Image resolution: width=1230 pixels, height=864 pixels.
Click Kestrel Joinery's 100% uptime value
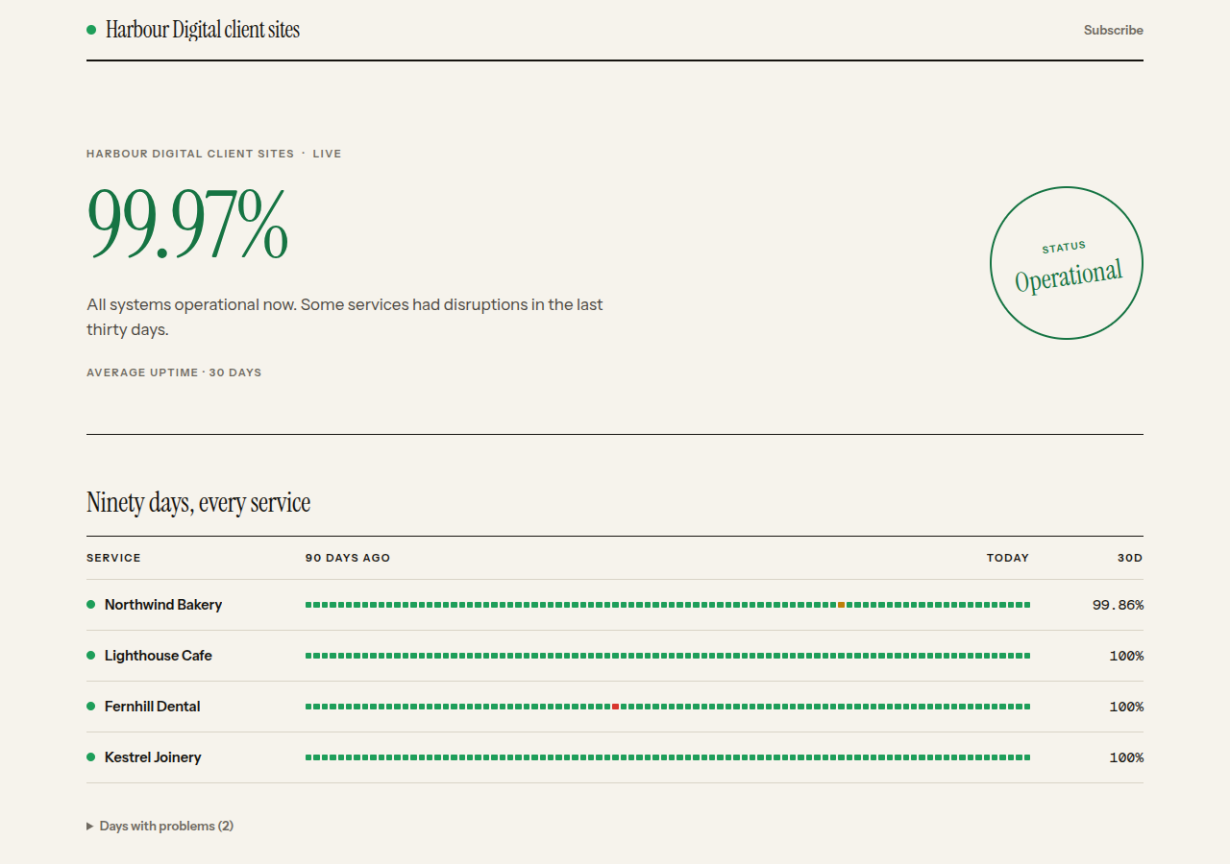pos(1126,757)
